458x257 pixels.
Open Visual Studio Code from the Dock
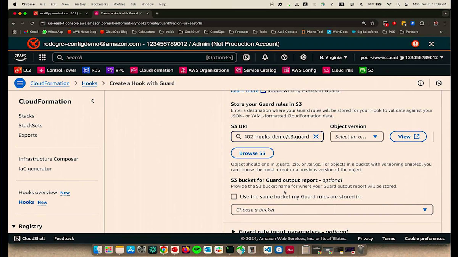tap(268, 250)
